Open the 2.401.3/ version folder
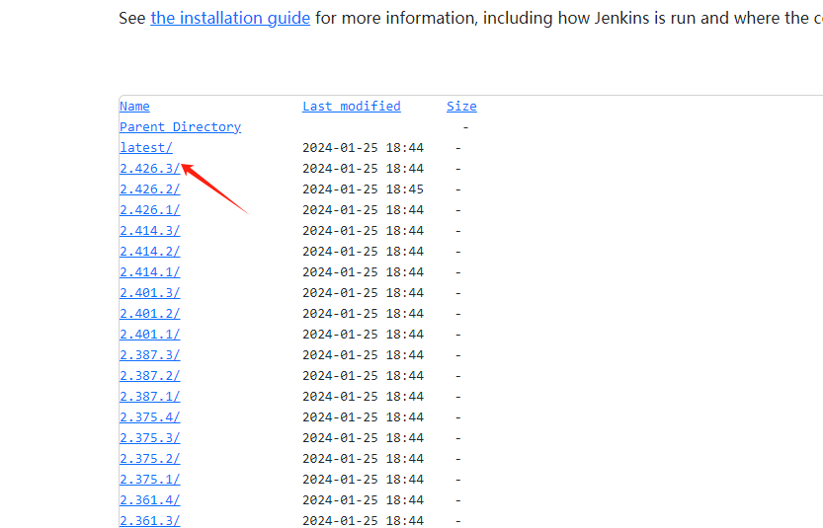 point(149,292)
